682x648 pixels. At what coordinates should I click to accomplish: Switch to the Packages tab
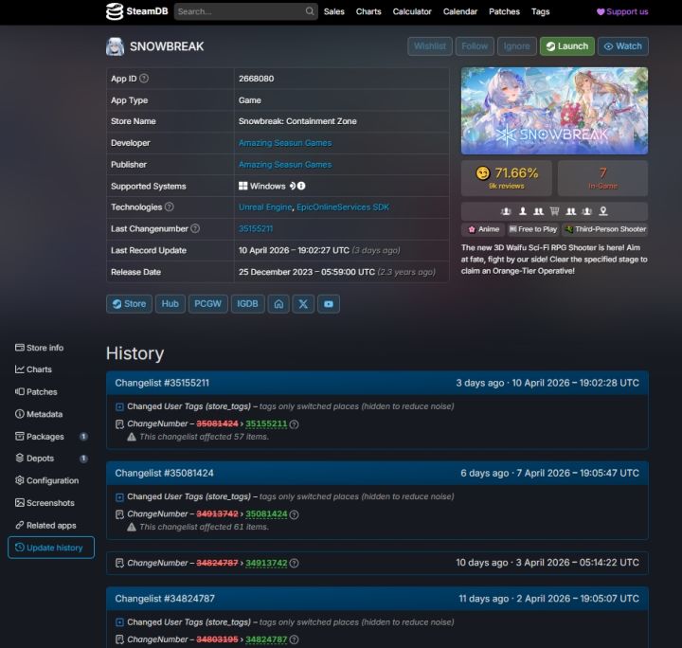click(51, 436)
